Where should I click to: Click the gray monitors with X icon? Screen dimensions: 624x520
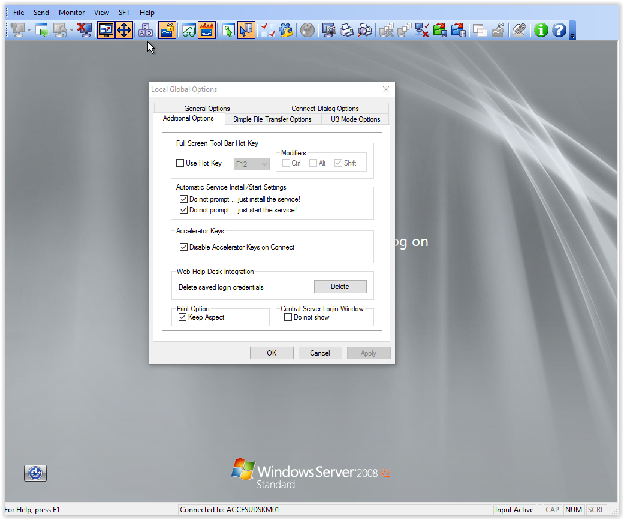coord(387,30)
